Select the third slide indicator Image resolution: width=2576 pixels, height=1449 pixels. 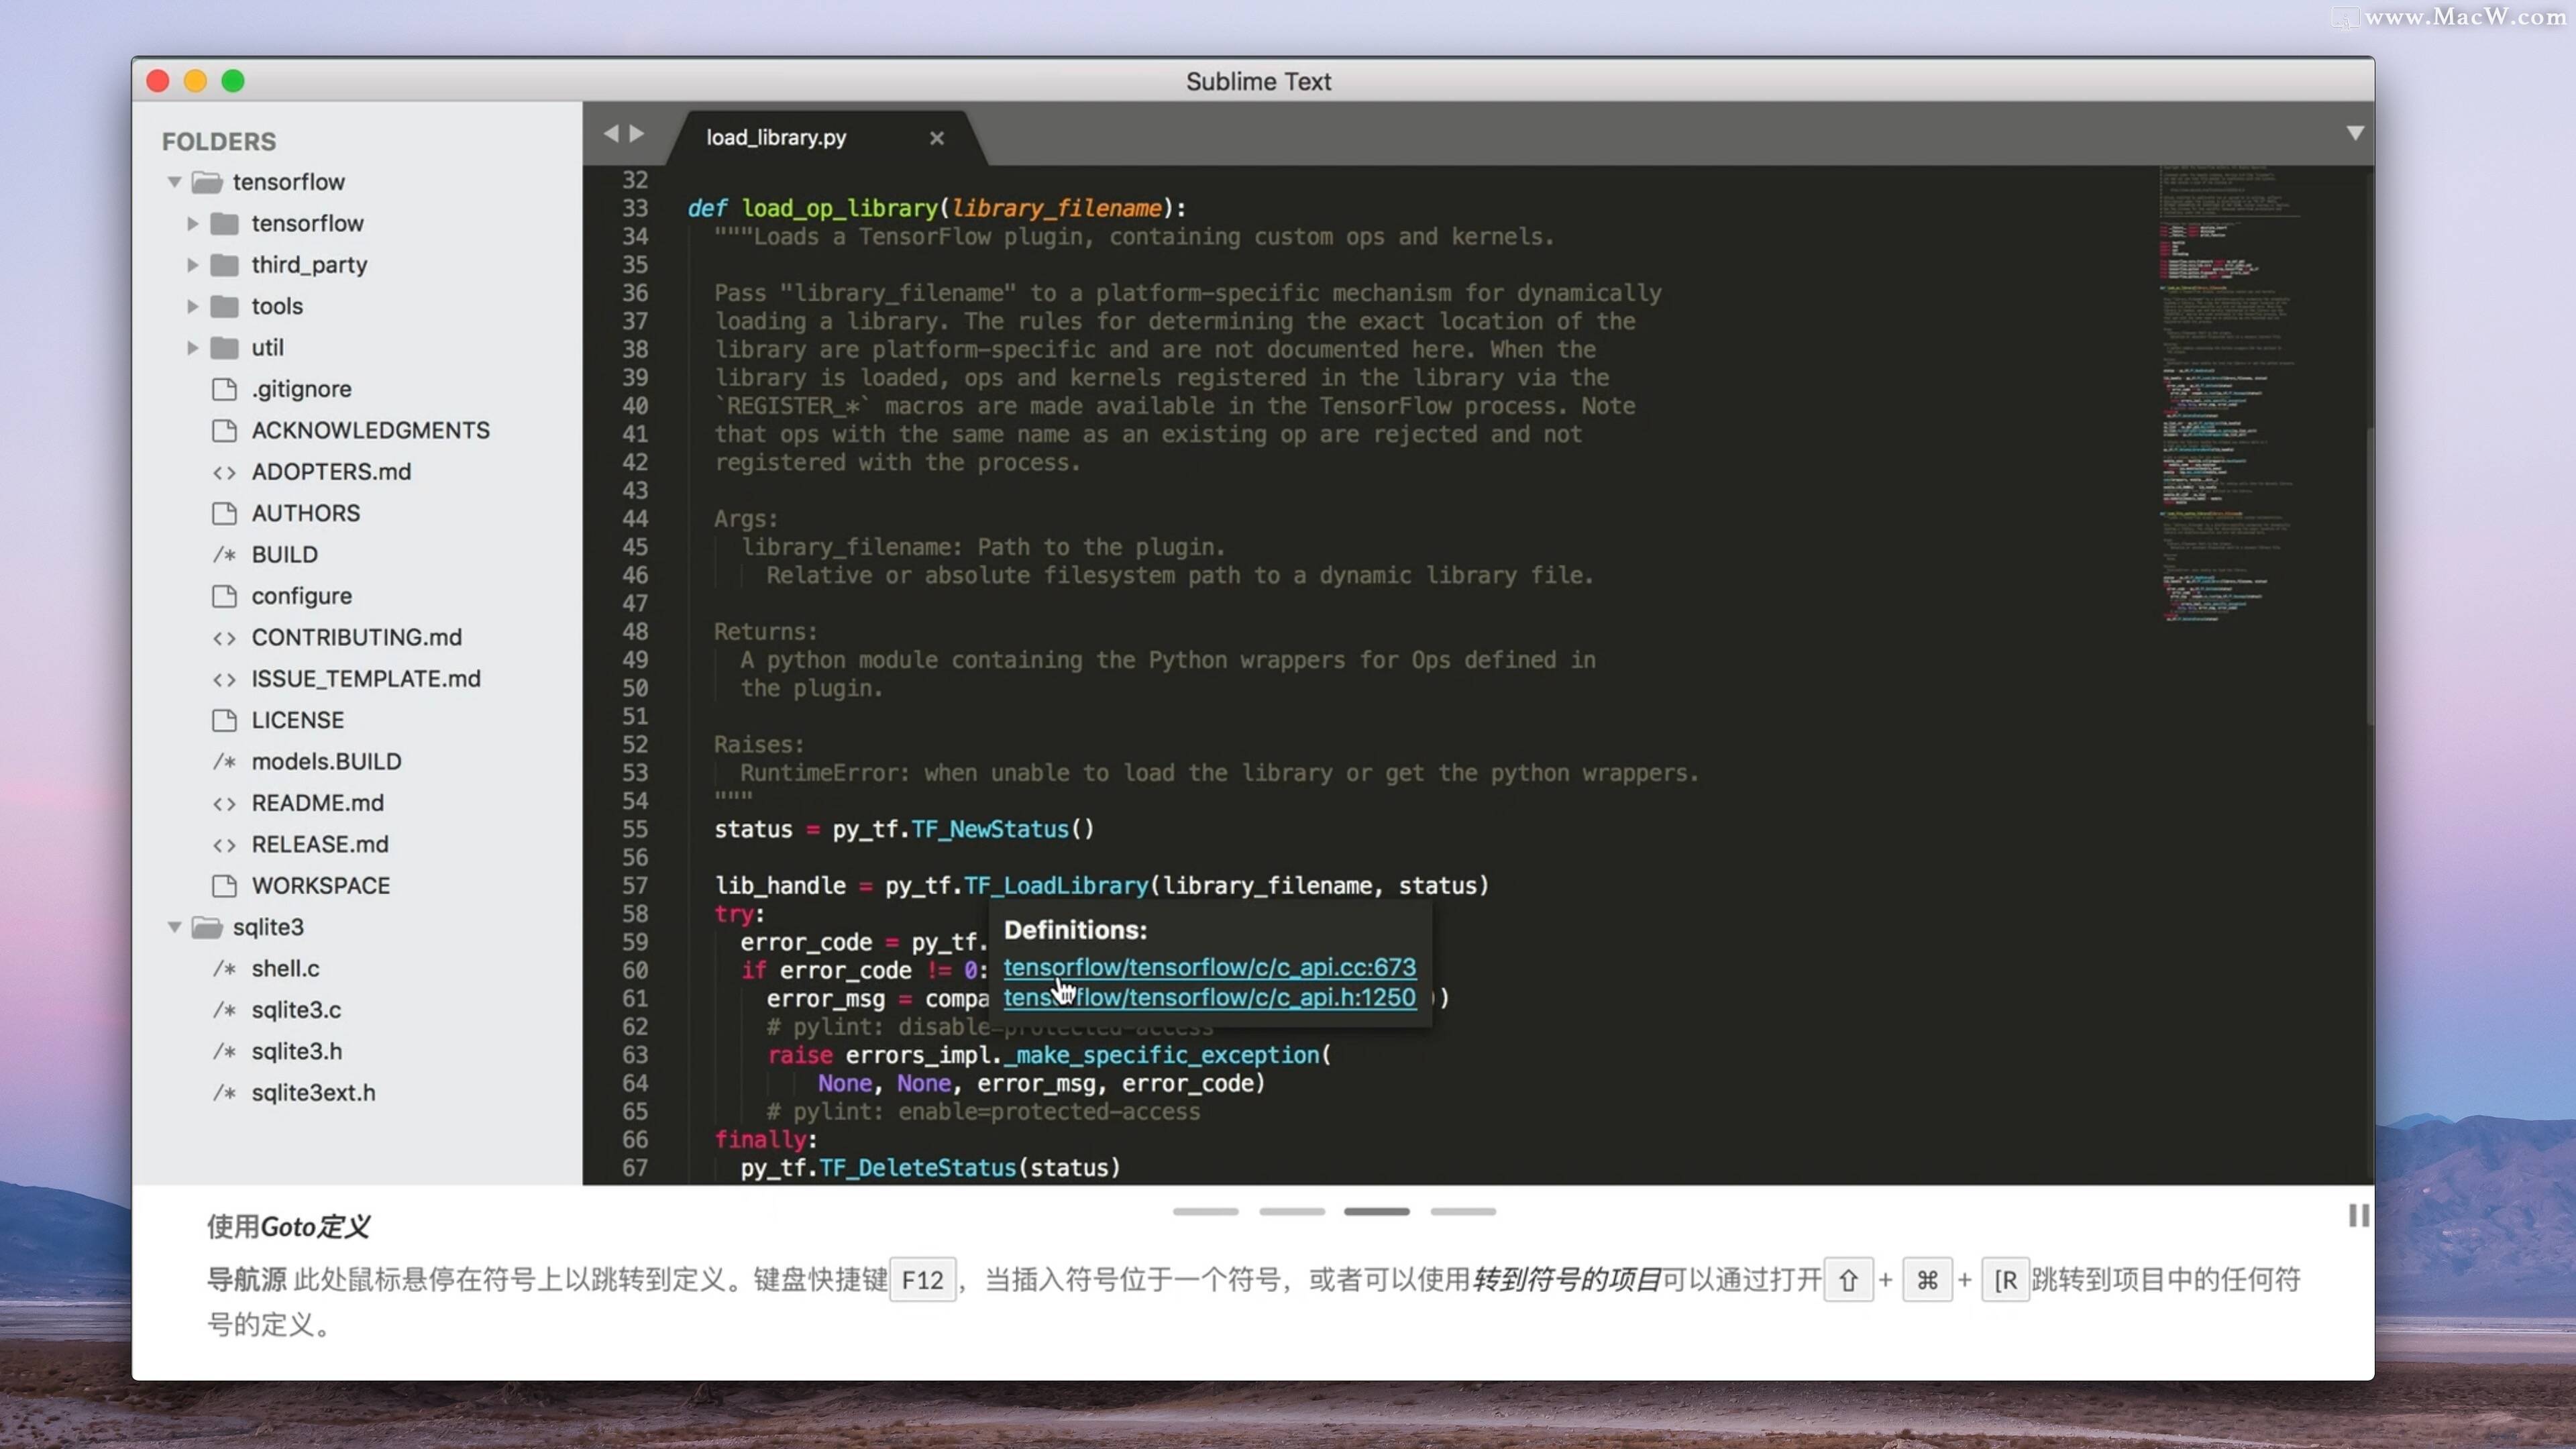click(1376, 1211)
